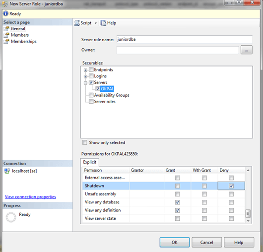Viewport: 263px width, 252px height.
Task: Open the Script dropdown arrow
Action: coord(96,23)
